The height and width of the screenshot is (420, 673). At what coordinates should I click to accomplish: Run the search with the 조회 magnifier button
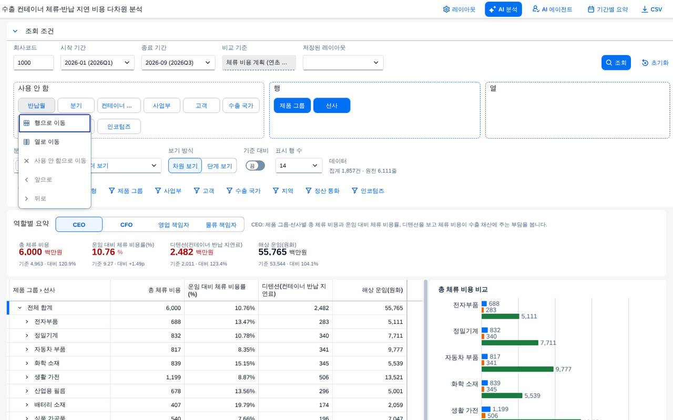(x=616, y=62)
